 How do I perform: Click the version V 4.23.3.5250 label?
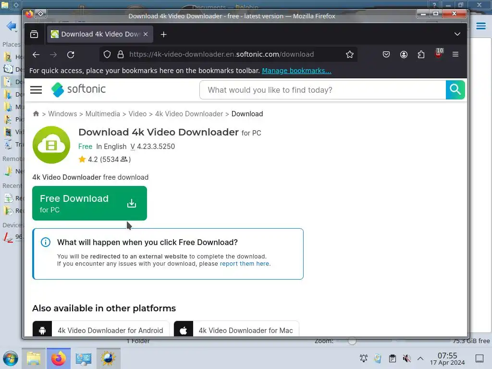pos(153,147)
